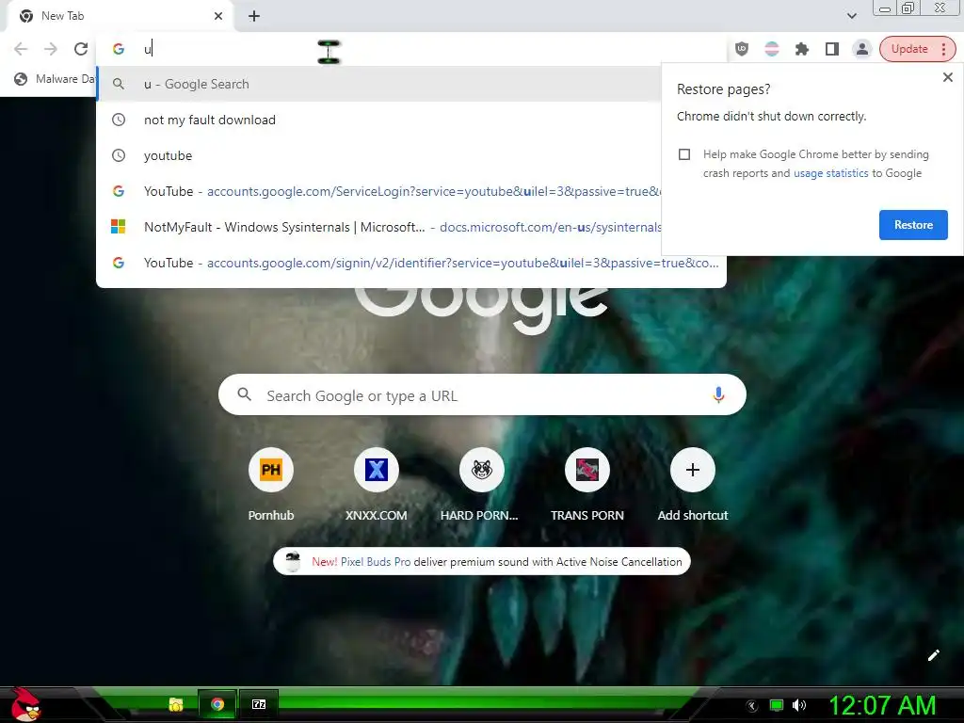Open the profile avatar icon
This screenshot has width=964, height=723.
click(x=862, y=49)
